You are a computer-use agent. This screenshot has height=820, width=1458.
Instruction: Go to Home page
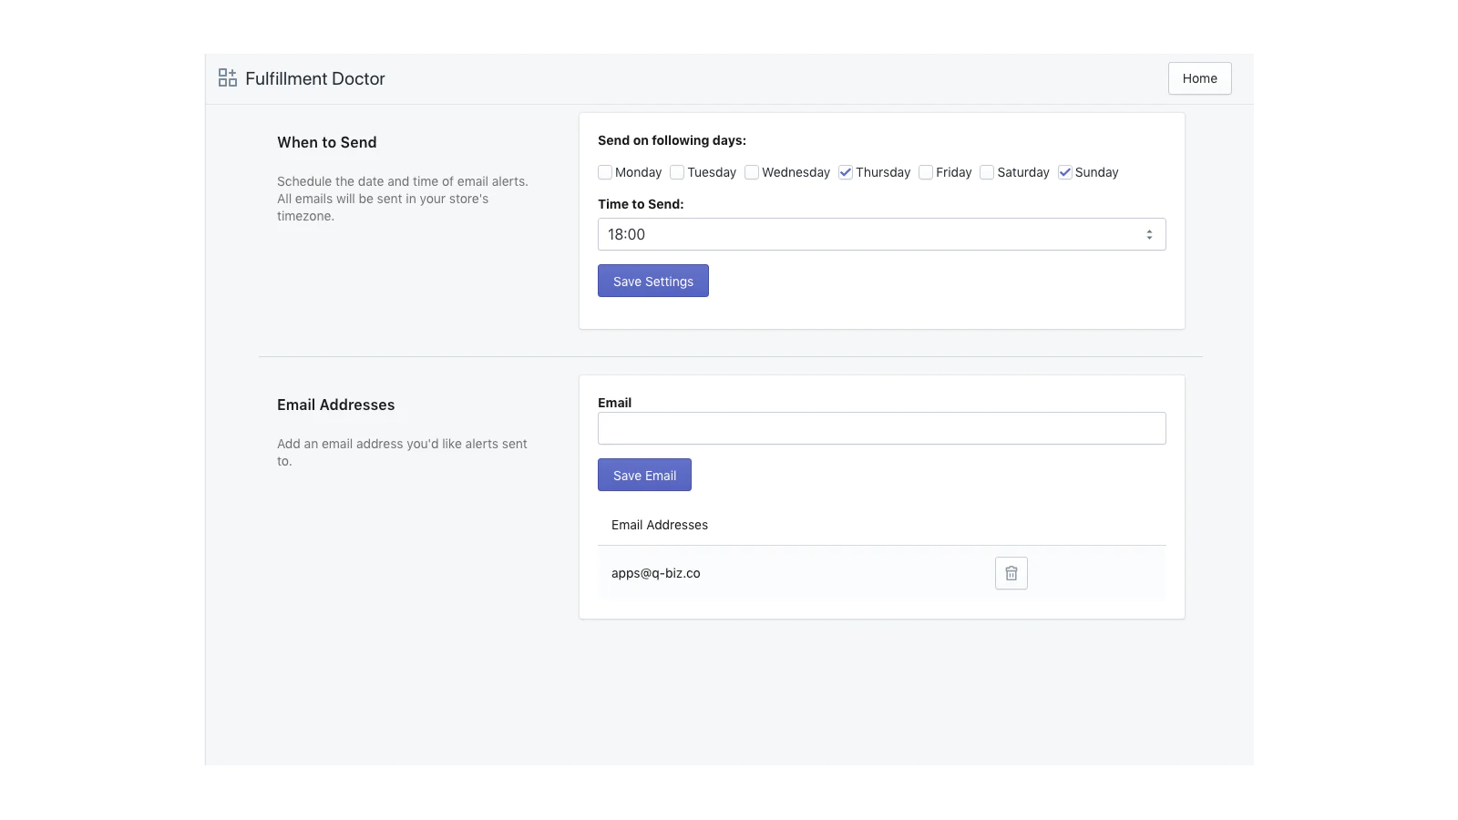point(1200,78)
